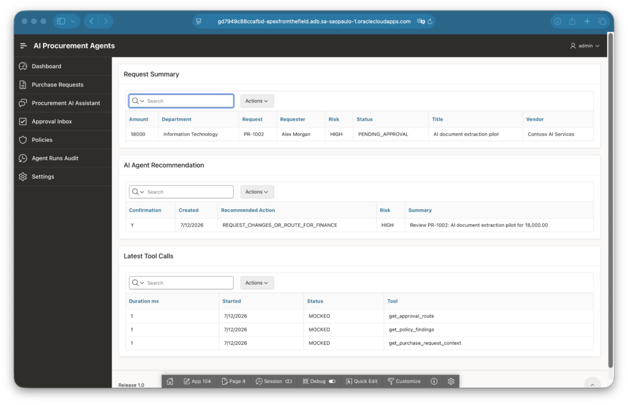Click the Started column header
628x405 pixels.
[231, 301]
